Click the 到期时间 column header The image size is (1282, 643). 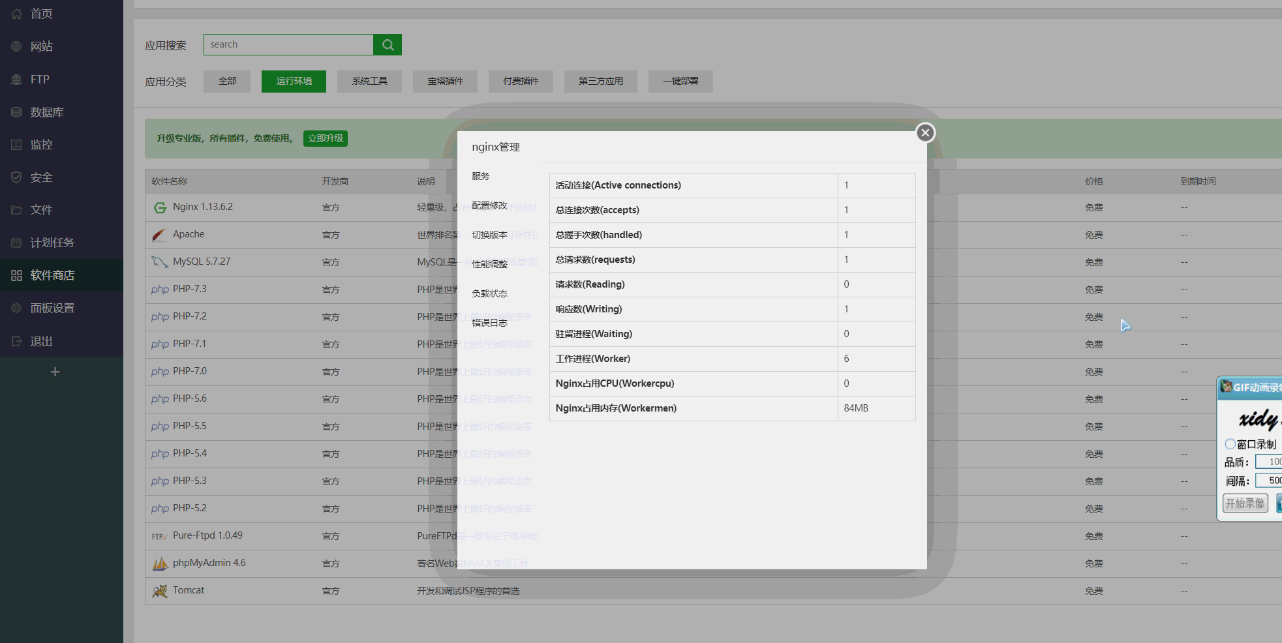[x=1198, y=181]
